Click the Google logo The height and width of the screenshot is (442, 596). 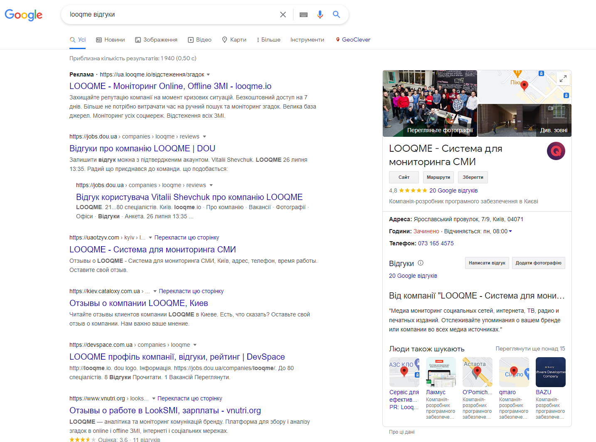point(24,15)
